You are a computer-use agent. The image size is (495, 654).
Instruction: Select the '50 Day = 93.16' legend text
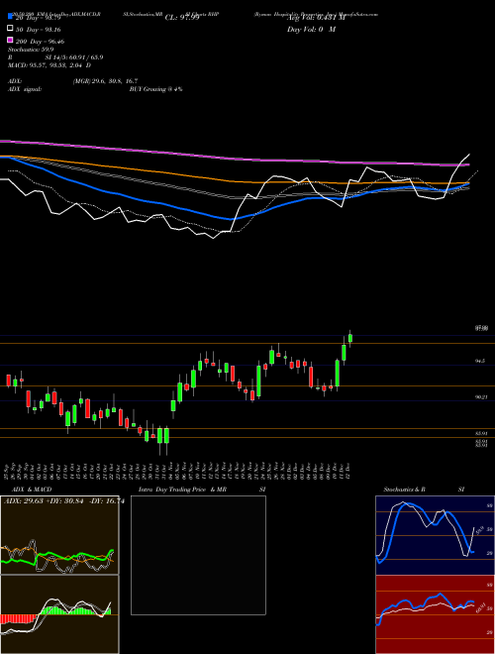(x=38, y=30)
